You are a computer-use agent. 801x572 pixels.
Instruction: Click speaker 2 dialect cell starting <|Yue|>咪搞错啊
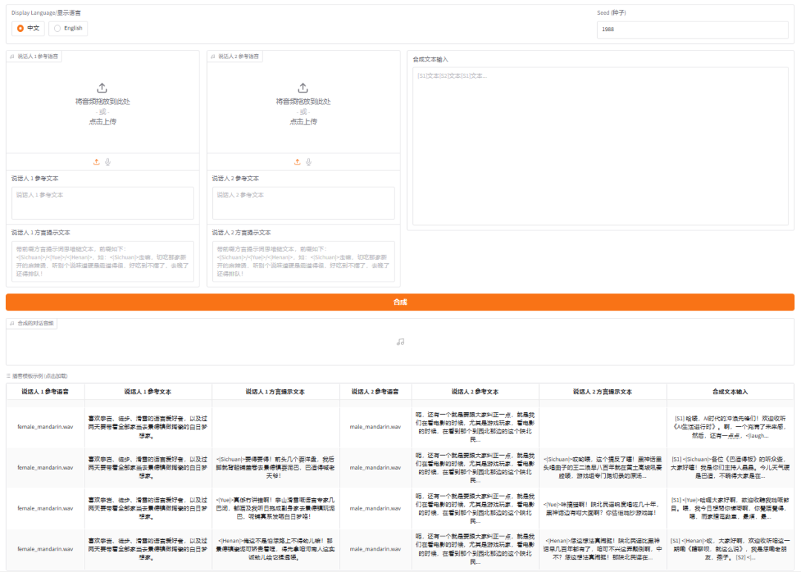tap(603, 509)
